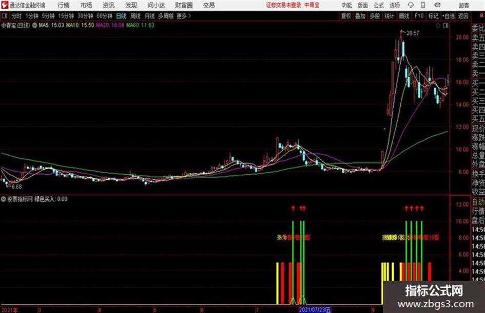Open the 版面 menu
Viewport: 485px width, 313px height.
pos(362,5)
